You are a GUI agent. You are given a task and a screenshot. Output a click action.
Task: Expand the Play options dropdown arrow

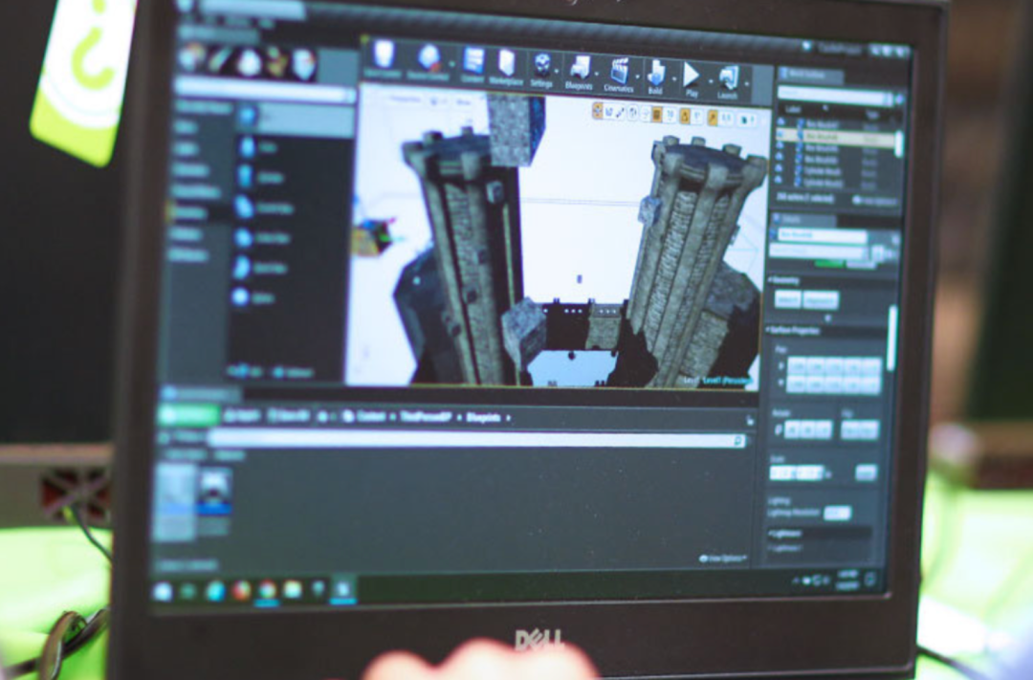pos(709,81)
